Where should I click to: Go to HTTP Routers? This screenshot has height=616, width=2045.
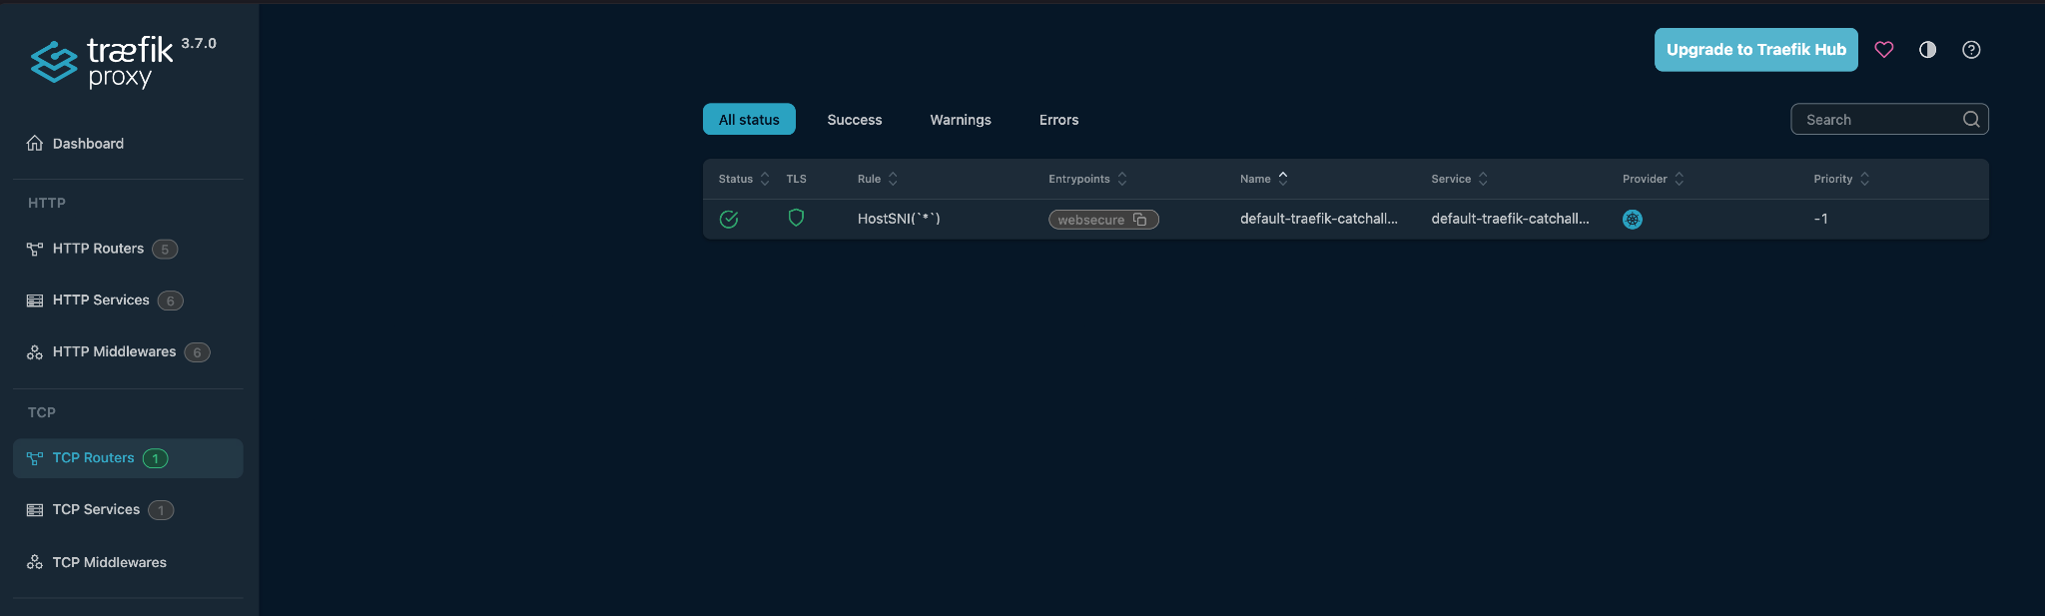tap(128, 249)
